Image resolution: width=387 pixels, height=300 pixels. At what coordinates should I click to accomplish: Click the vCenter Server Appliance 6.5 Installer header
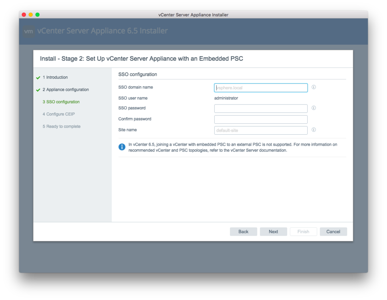point(102,31)
